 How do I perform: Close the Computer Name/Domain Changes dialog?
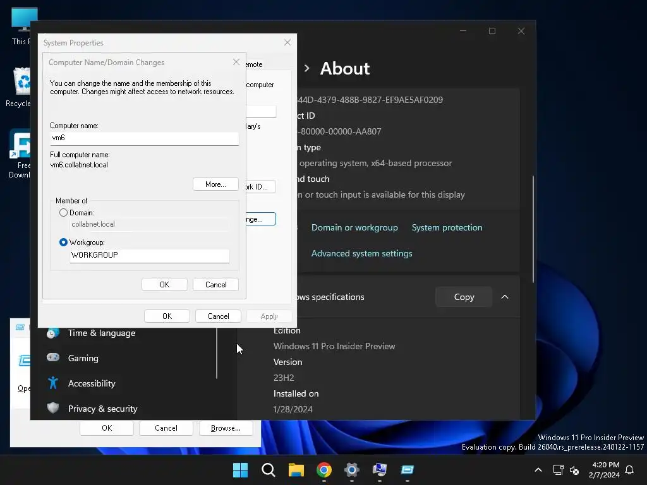tap(236, 63)
